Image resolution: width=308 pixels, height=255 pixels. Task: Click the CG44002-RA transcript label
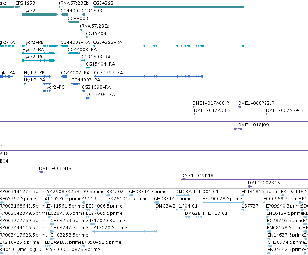(x=75, y=42)
